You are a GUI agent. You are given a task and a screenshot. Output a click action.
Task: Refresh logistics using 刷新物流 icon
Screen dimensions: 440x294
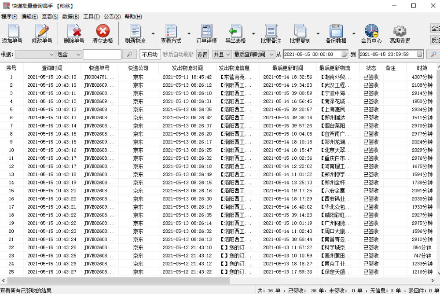coord(135,34)
